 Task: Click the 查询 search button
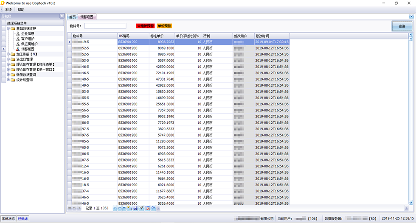pos(402,26)
